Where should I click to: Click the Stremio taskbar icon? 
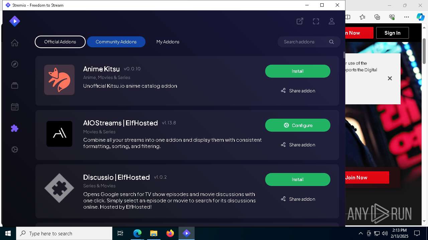pyautogui.click(x=187, y=233)
